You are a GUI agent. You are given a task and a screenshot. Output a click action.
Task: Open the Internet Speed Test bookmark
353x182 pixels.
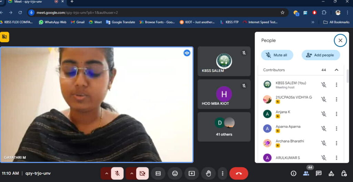260,22
